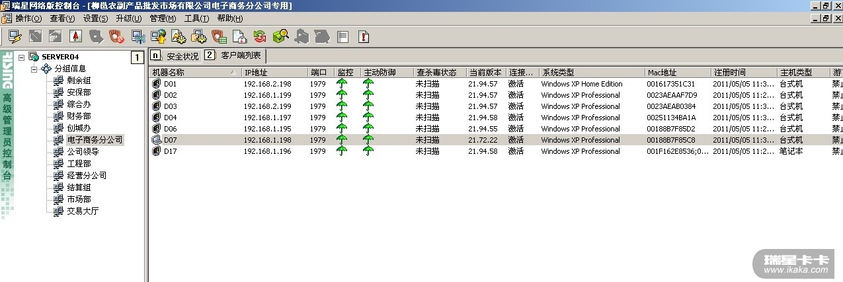
Task: Click the application system menu icon in title bar
Action: click(5, 5)
